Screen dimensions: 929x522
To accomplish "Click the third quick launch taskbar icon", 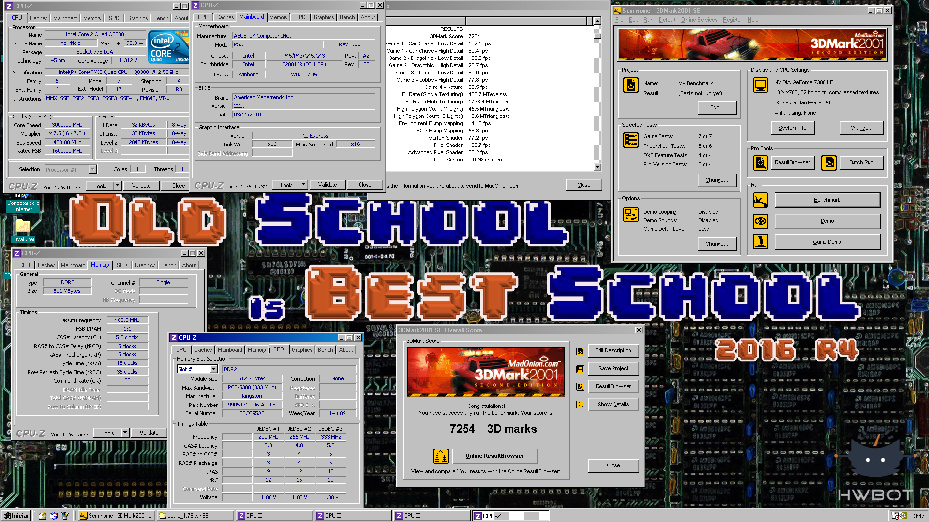I will [x=65, y=516].
